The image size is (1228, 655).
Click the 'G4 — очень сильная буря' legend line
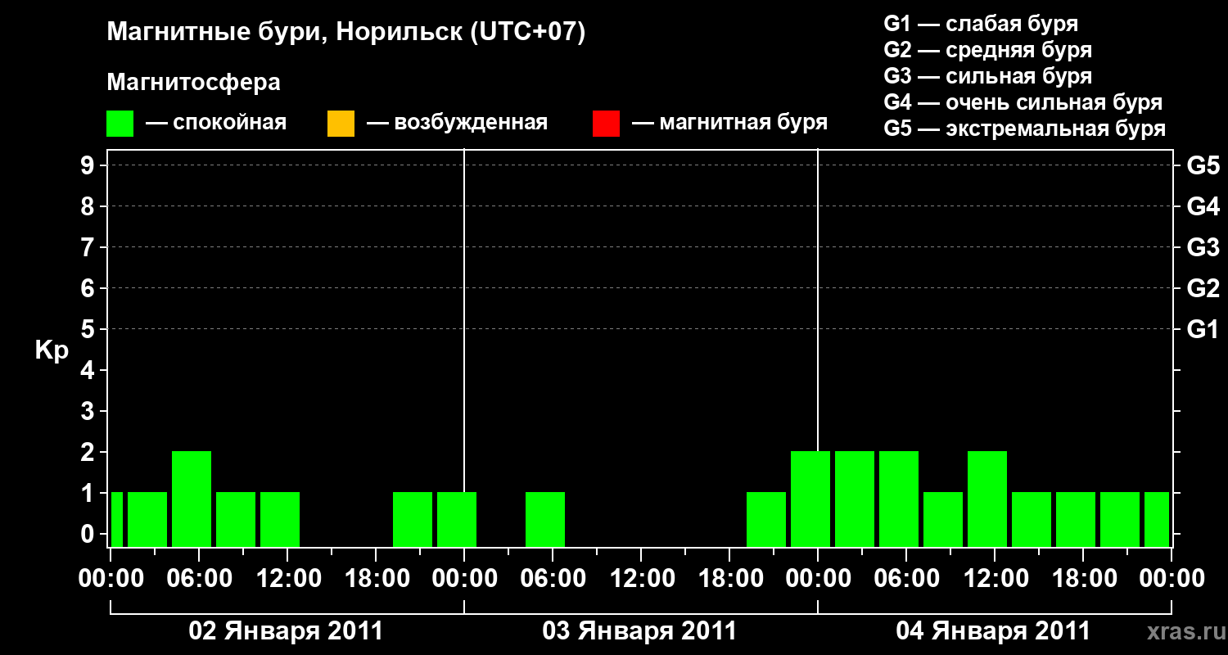(x=1023, y=102)
